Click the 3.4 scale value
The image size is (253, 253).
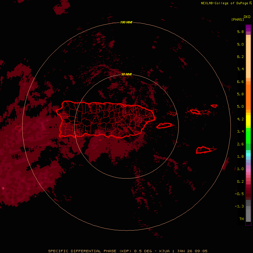click(240, 132)
